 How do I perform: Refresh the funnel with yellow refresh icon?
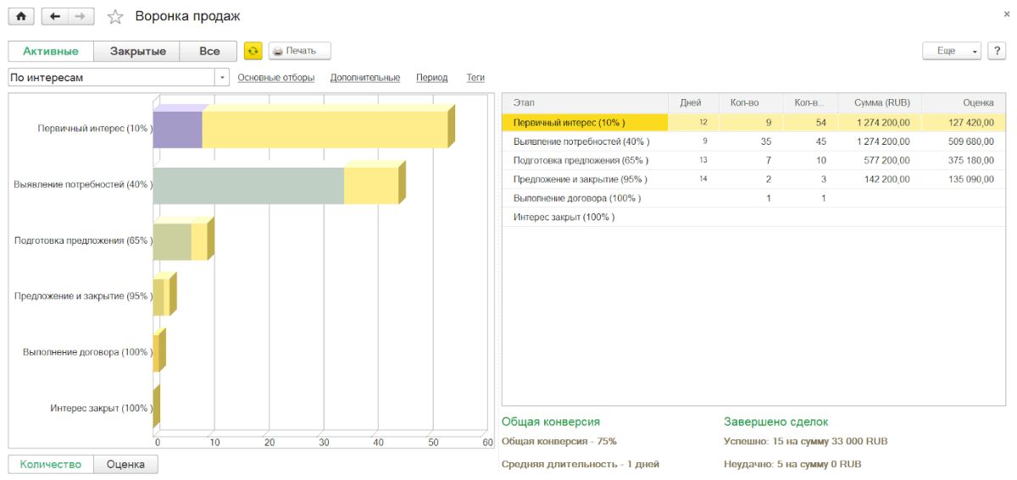253,51
